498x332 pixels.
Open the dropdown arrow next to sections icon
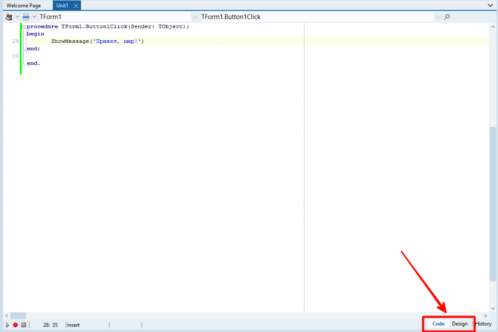click(x=18, y=17)
